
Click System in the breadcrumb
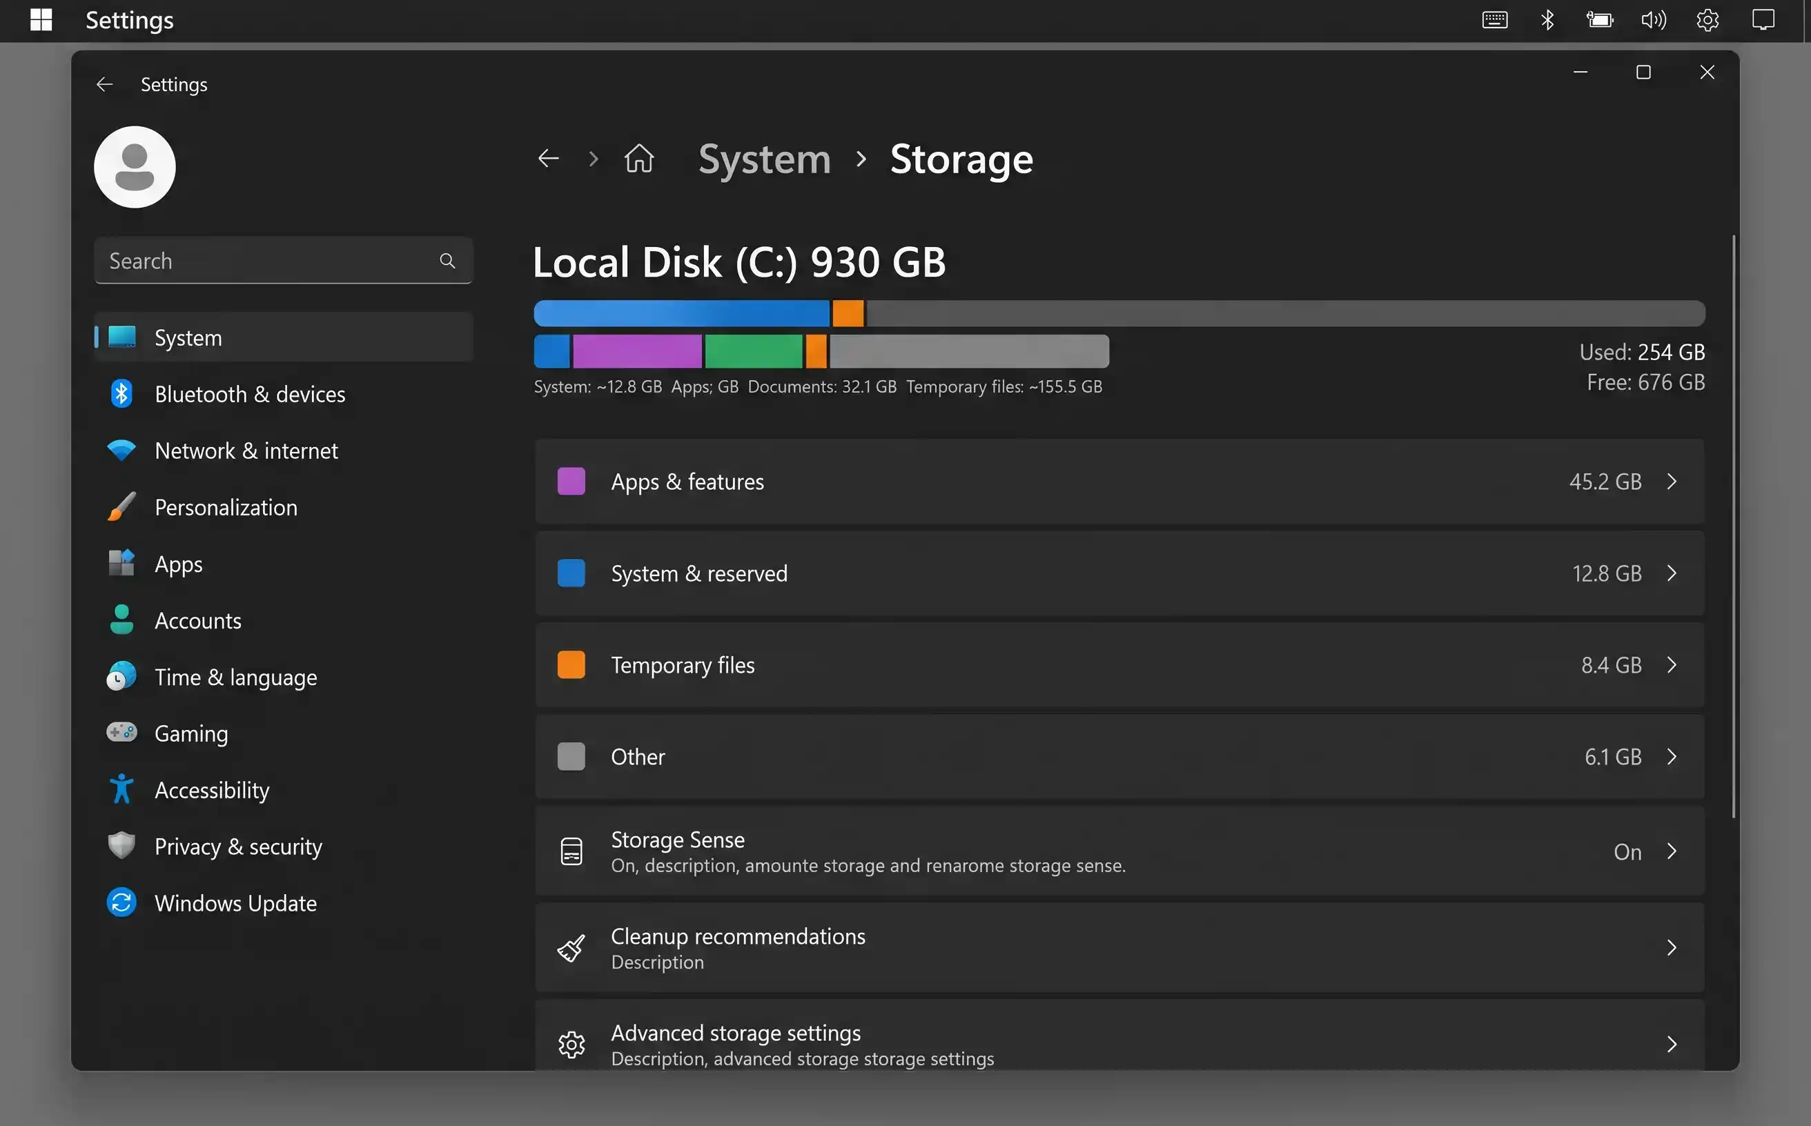(764, 159)
